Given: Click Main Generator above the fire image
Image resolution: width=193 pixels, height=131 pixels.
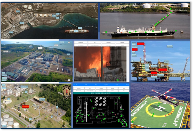Looking at the screenshot, I should click(x=81, y=45).
